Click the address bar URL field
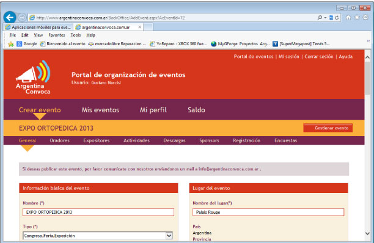This screenshot has width=374, height=243. 172,18
